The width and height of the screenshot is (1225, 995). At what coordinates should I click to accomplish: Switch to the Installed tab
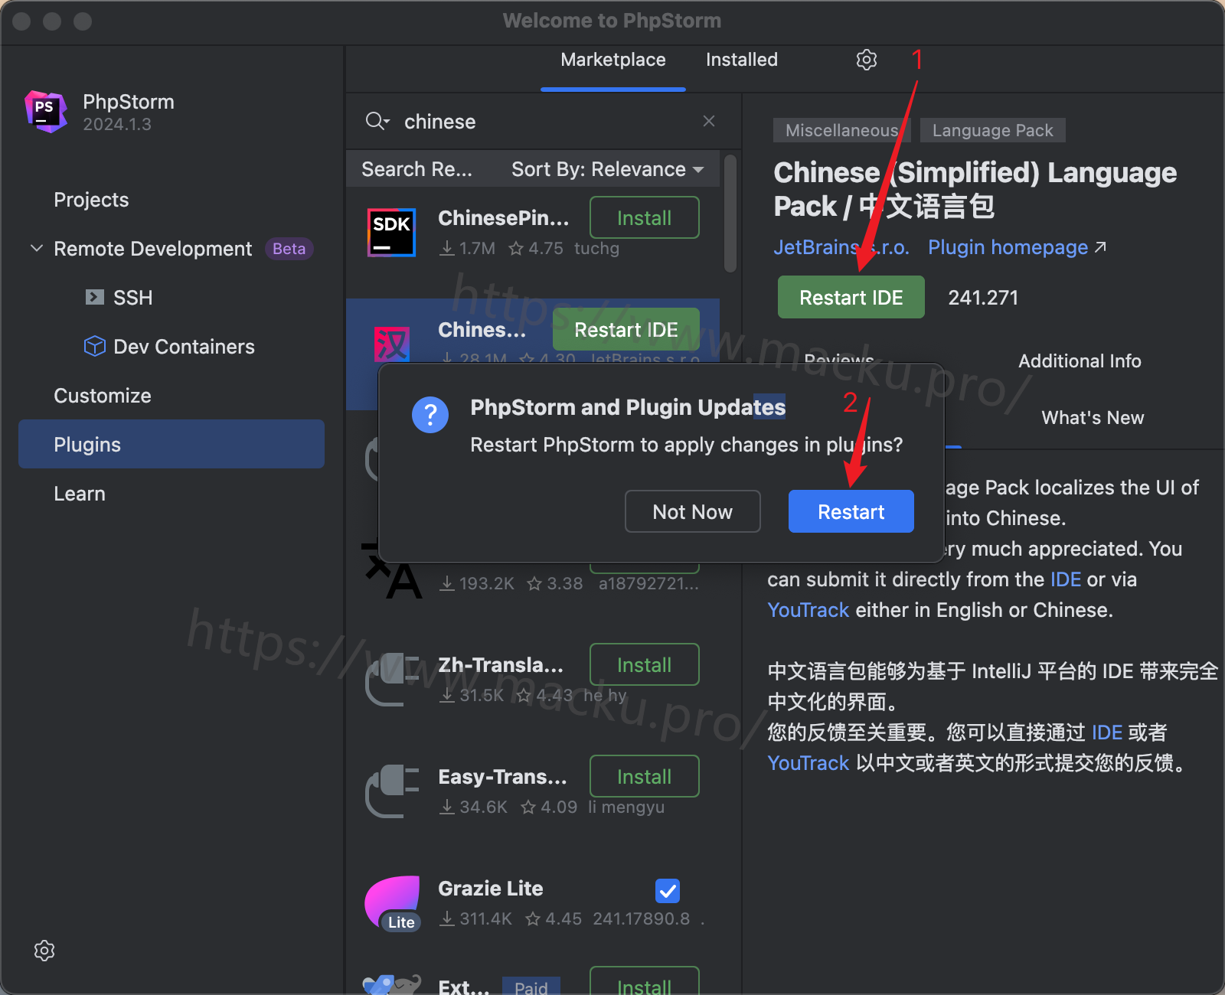pyautogui.click(x=742, y=60)
